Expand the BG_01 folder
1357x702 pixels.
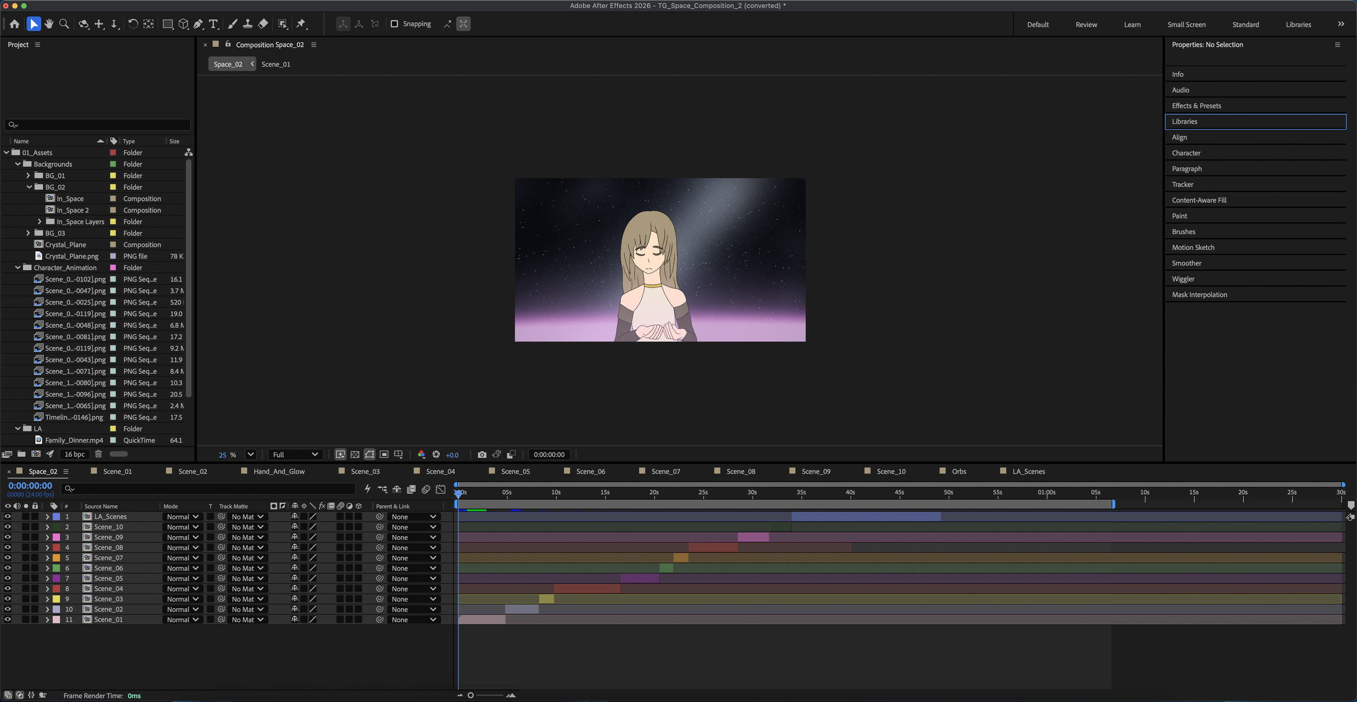coord(28,176)
